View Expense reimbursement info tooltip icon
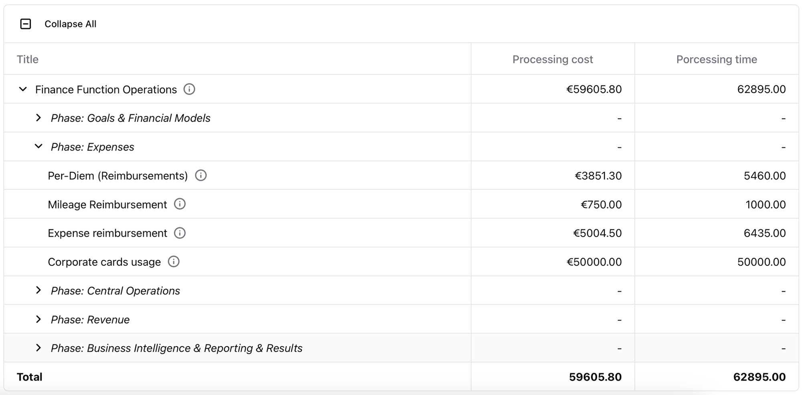The height and width of the screenshot is (395, 802). (180, 233)
